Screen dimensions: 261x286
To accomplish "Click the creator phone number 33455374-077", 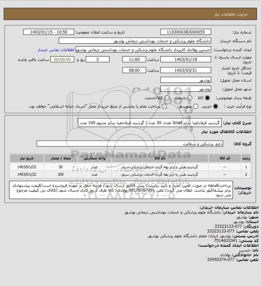I will point(221,259).
